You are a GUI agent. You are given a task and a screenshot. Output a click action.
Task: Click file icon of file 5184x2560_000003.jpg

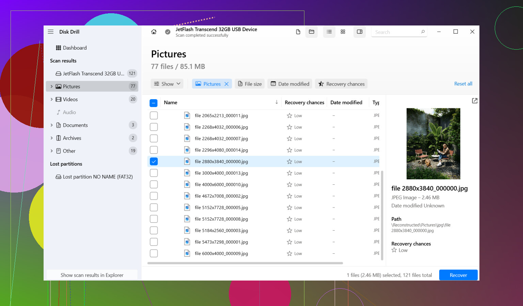187,230
